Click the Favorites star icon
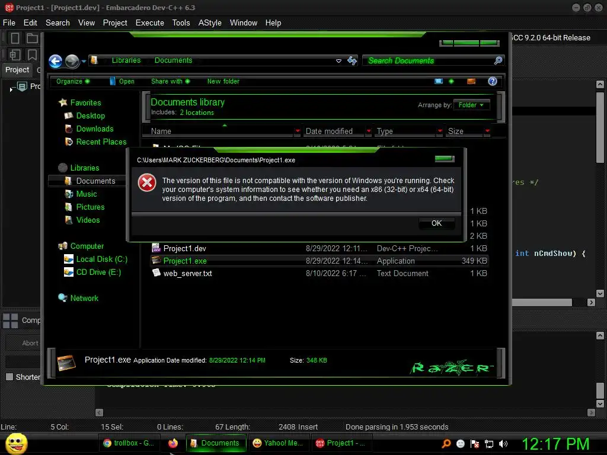607x455 pixels. click(63, 102)
